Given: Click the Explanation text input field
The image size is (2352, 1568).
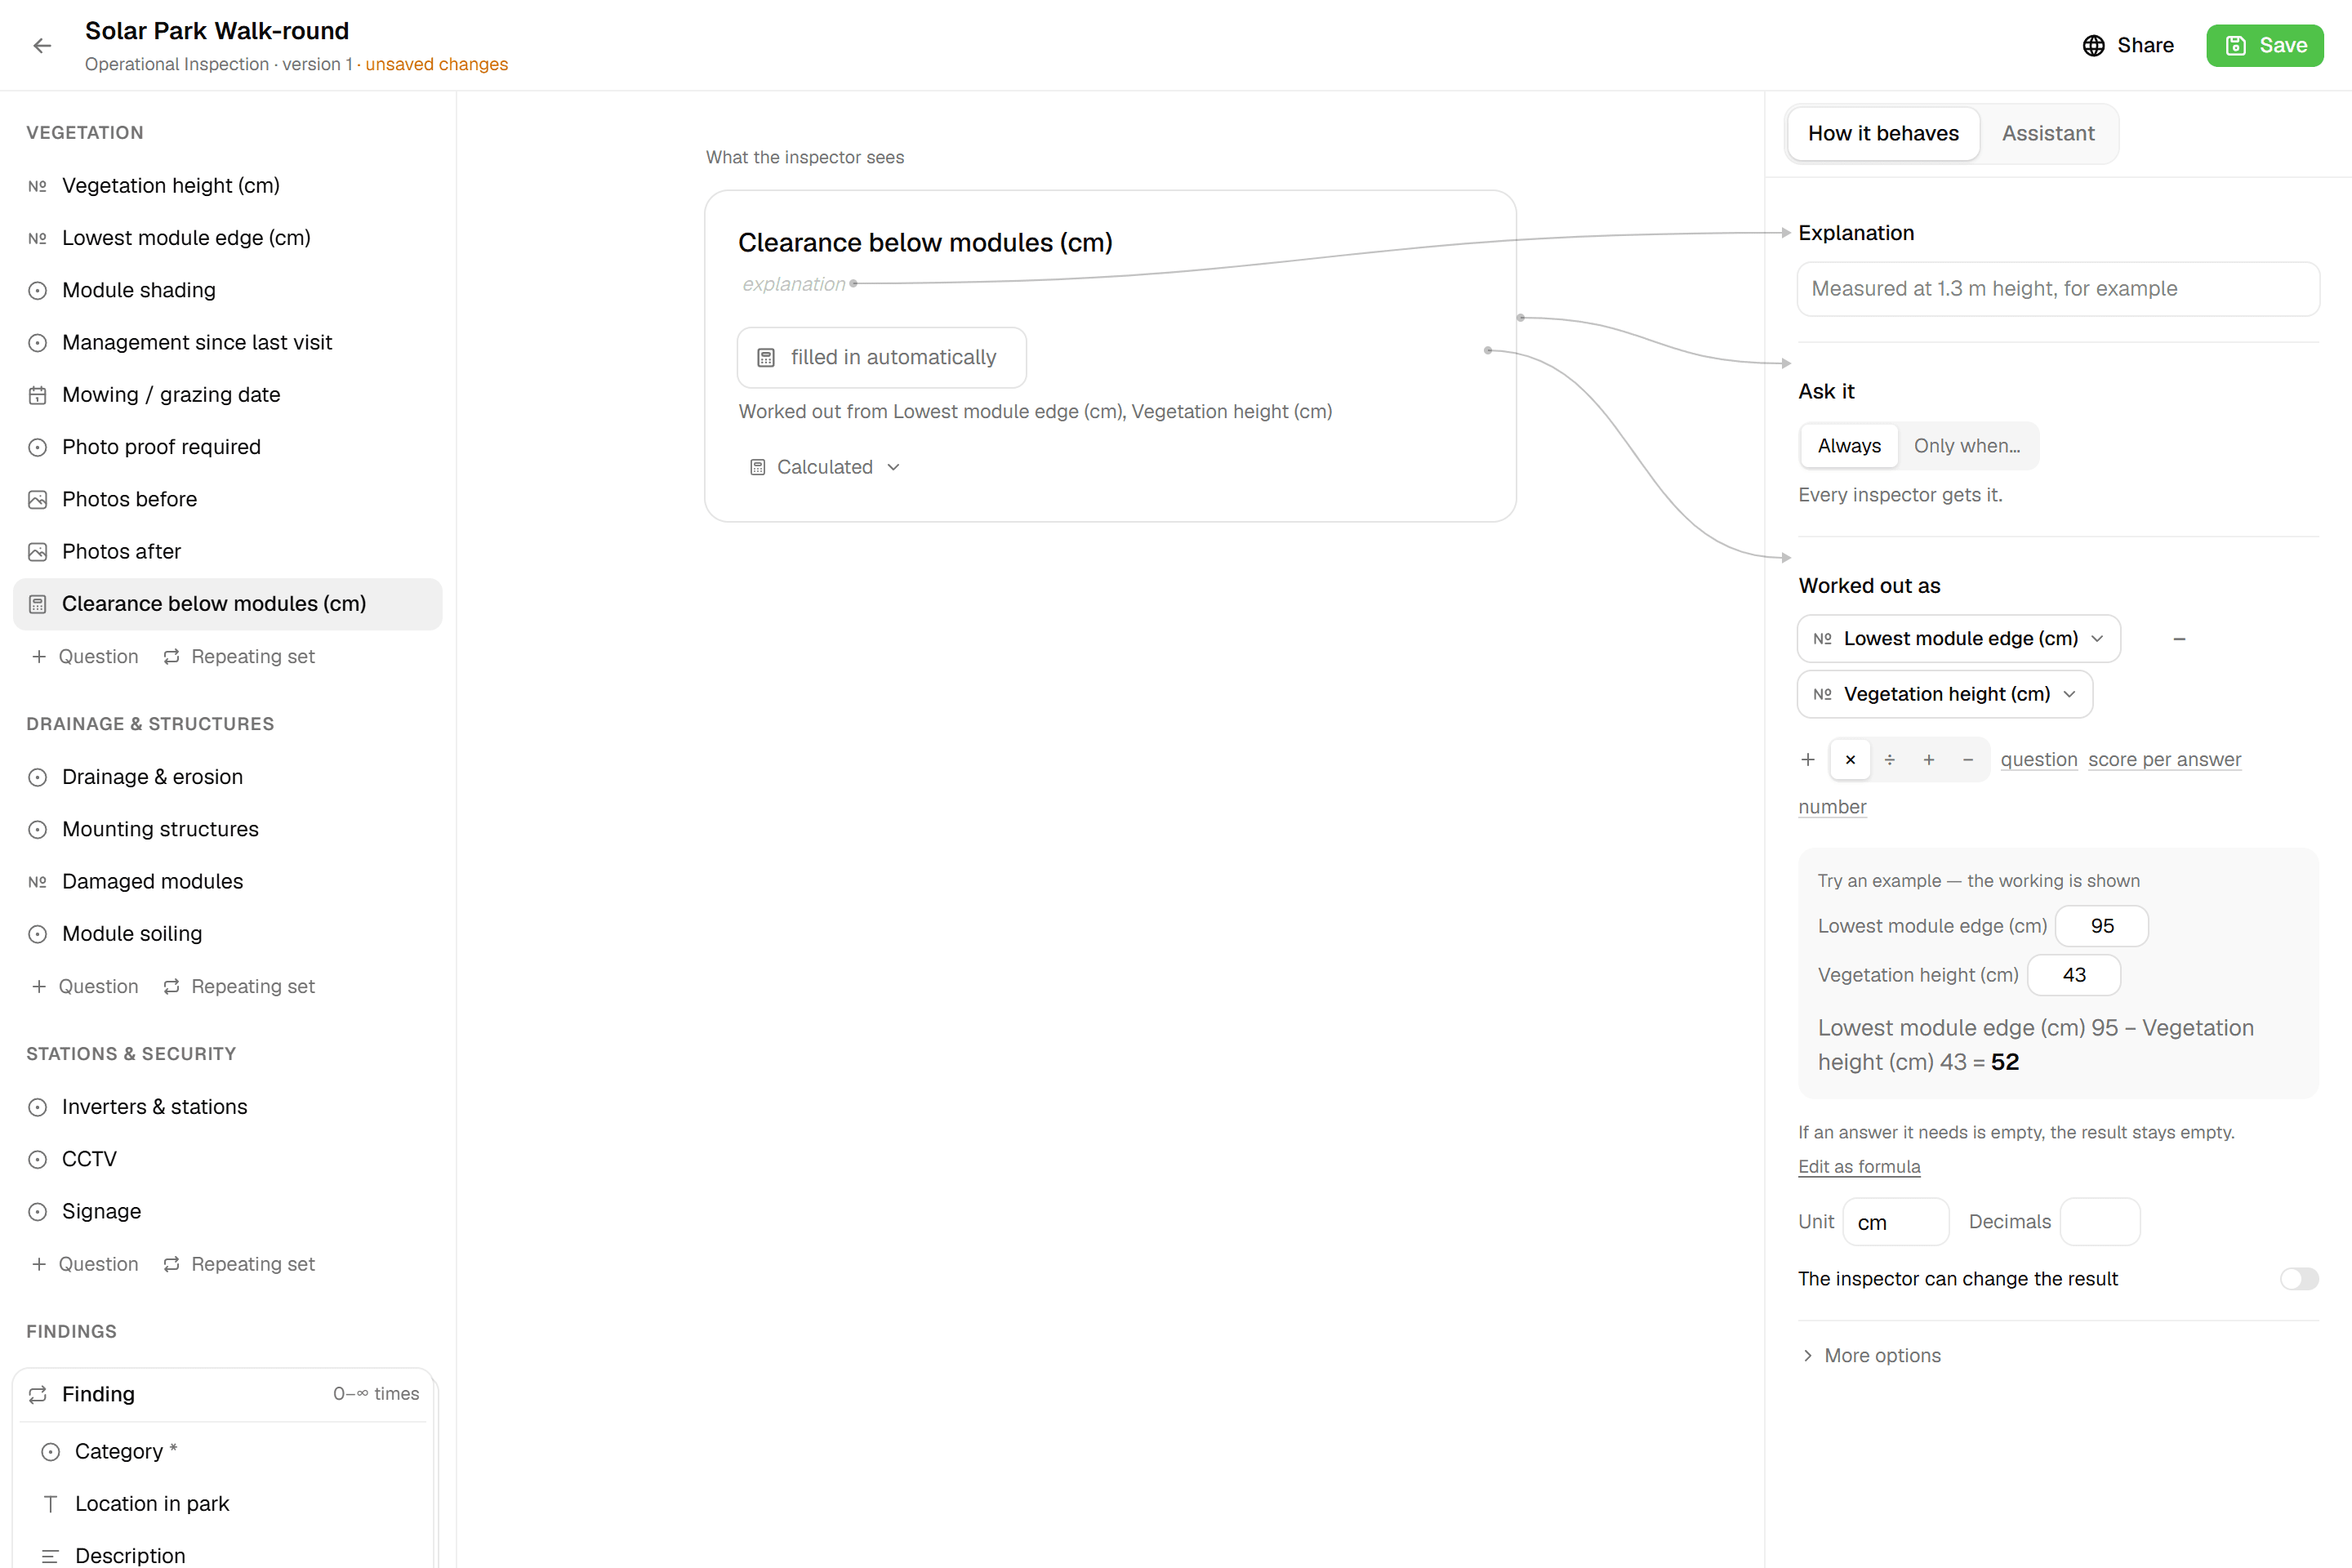Looking at the screenshot, I should tap(2057, 289).
